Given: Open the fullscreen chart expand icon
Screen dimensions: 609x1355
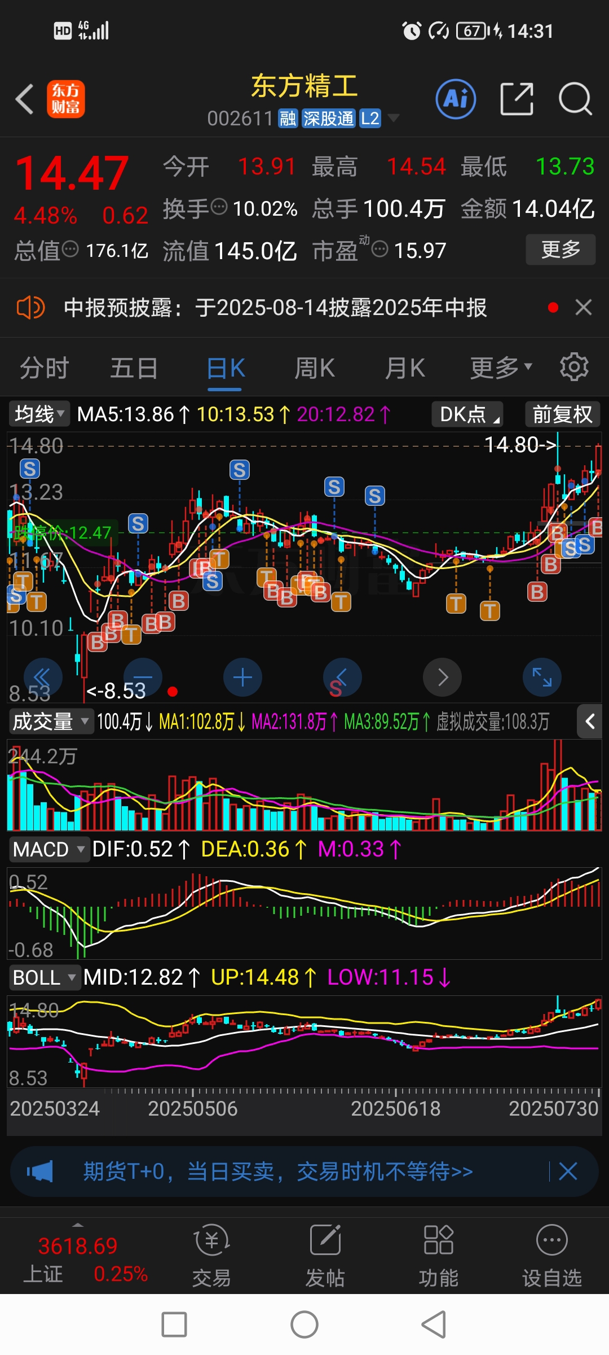Looking at the screenshot, I should (542, 677).
